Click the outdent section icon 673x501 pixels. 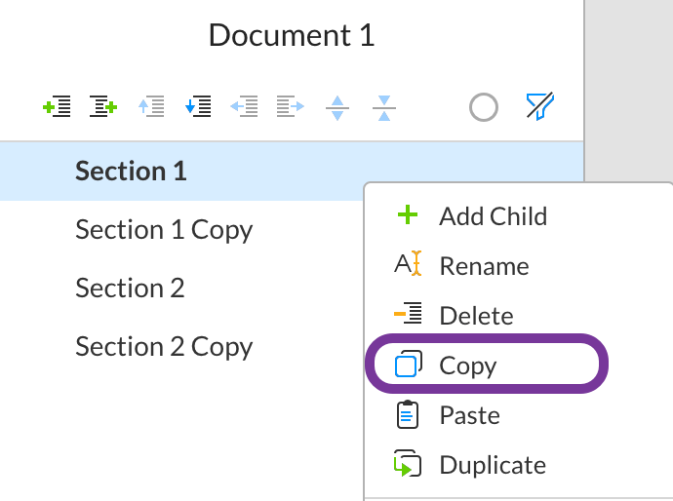pyautogui.click(x=244, y=107)
